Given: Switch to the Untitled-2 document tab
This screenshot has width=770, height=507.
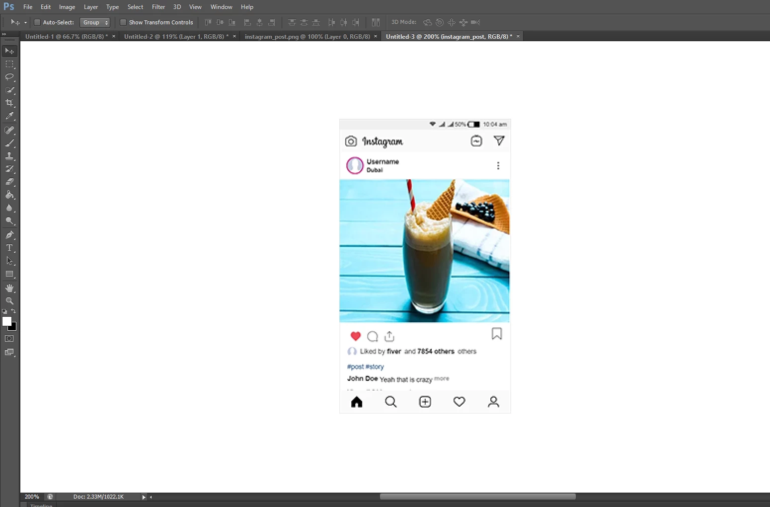Looking at the screenshot, I should tap(176, 36).
